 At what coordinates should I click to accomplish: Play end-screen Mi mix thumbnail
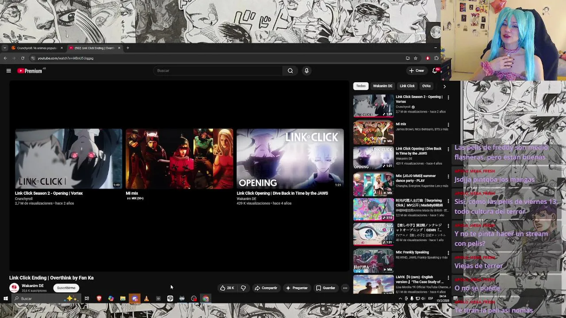[x=179, y=159]
